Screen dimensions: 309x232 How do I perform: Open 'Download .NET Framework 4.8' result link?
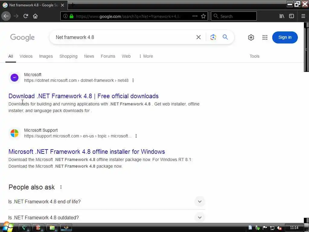(84, 96)
